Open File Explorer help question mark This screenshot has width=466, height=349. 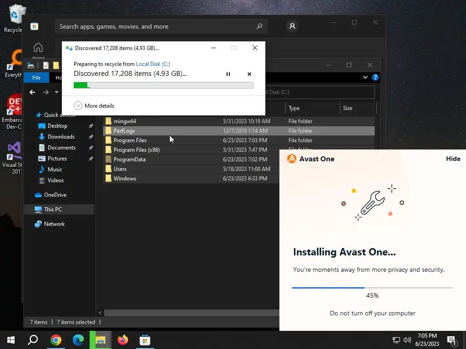pyautogui.click(x=375, y=77)
